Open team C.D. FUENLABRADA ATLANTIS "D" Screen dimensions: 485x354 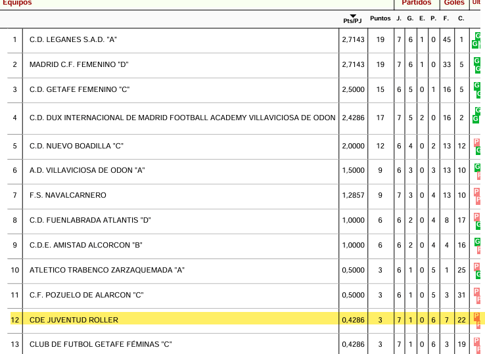(90, 221)
